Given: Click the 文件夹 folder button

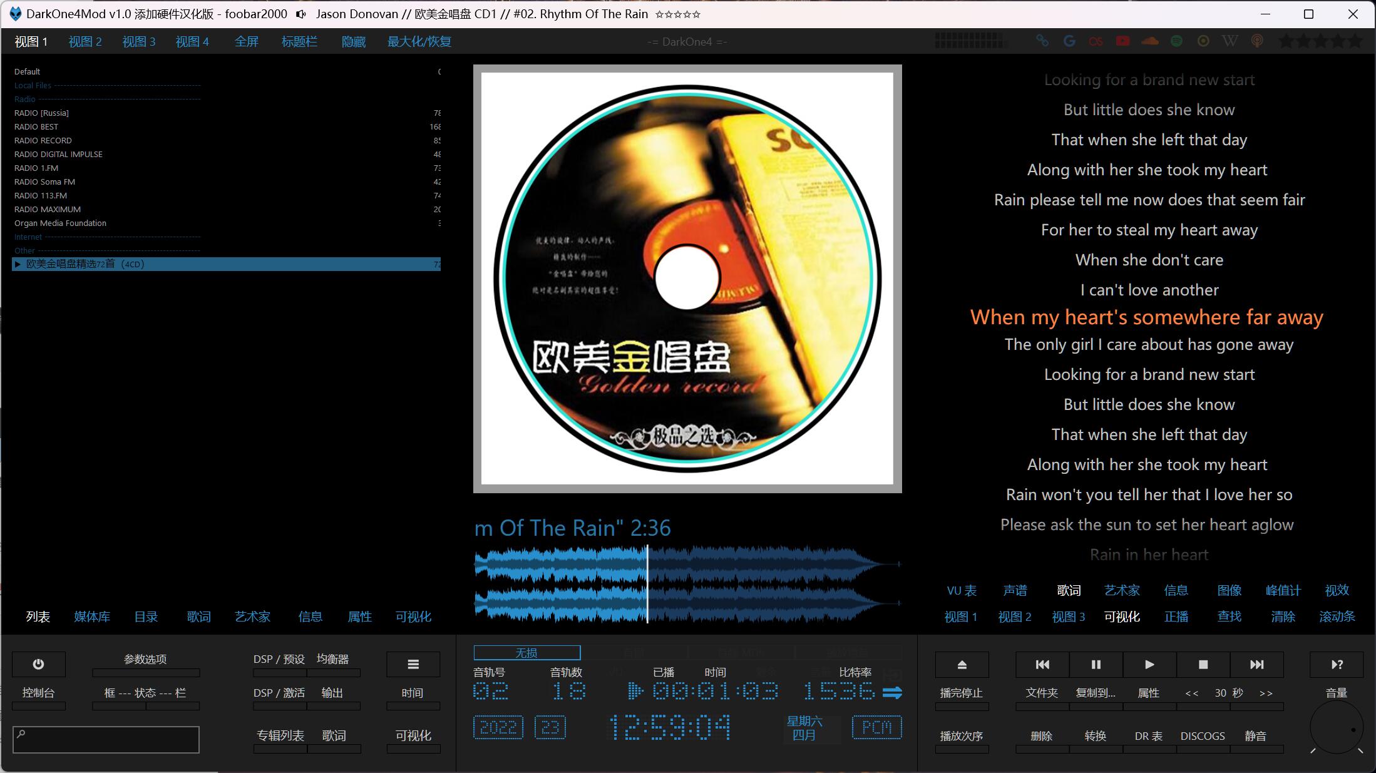Looking at the screenshot, I should pyautogui.click(x=1042, y=697).
